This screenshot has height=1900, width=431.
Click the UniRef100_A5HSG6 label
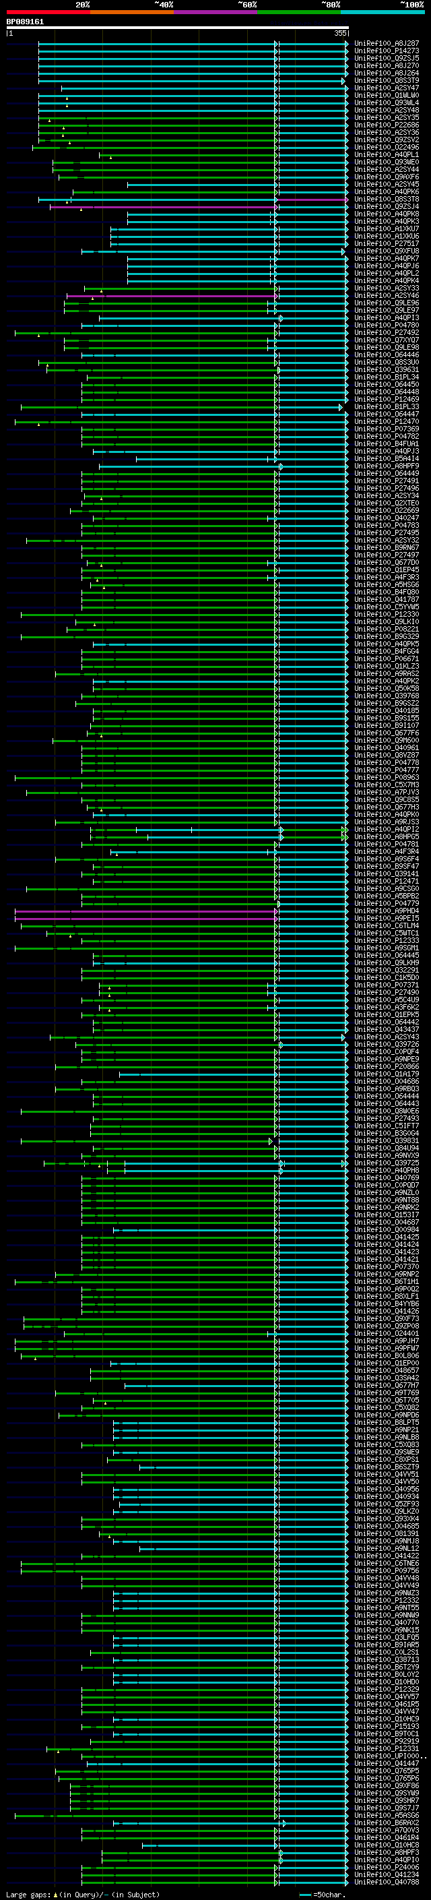387,585
